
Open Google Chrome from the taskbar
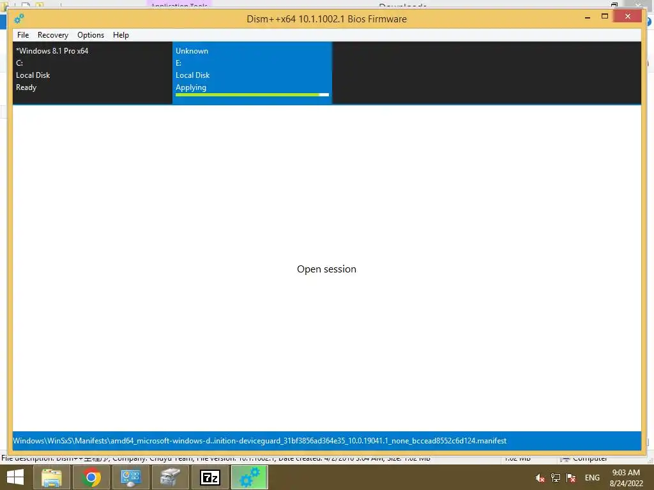[91, 477]
